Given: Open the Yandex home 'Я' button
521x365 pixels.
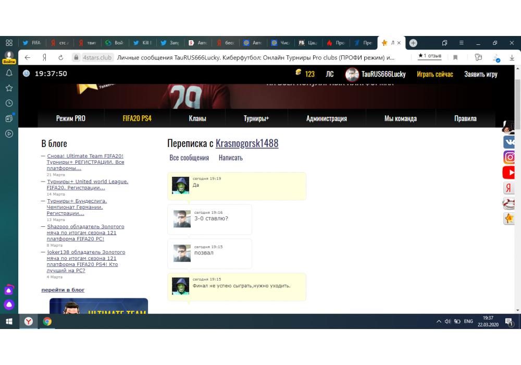Looking at the screenshot, I should 44,57.
